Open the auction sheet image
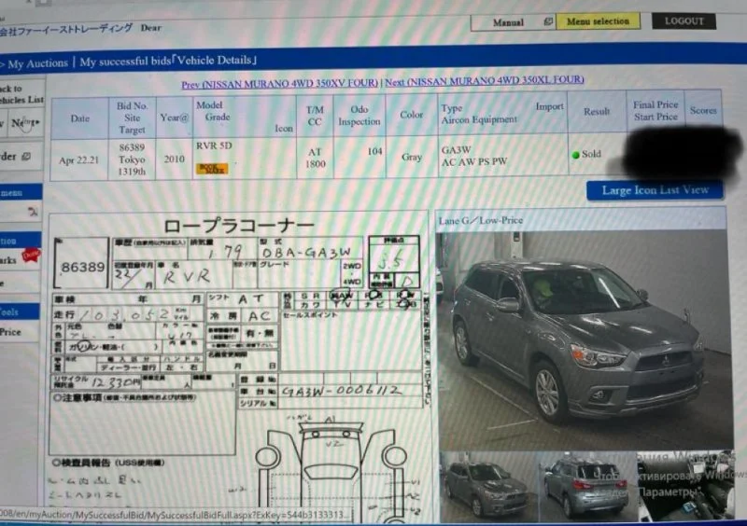747x526 pixels. tap(238, 367)
